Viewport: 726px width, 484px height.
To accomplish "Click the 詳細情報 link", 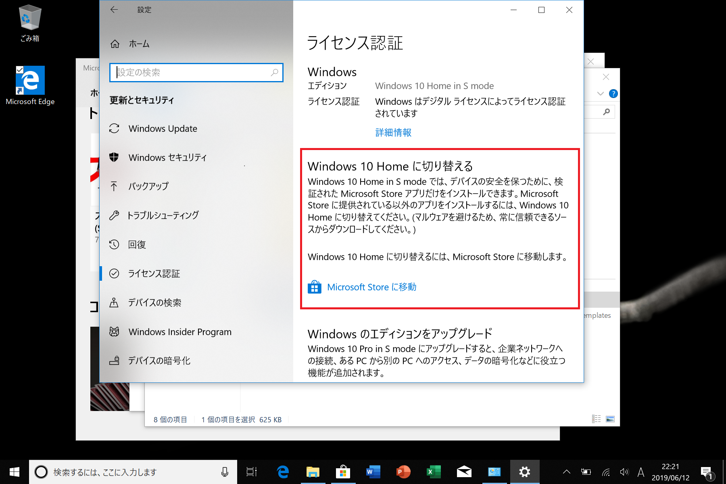I will [x=393, y=132].
